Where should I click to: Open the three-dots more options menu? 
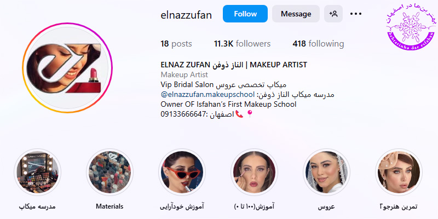click(355, 14)
